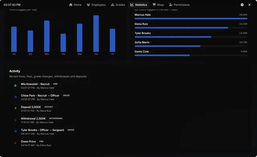Click the red withdrawal arrow icon
The image size is (257, 157).
(x=16, y=120)
